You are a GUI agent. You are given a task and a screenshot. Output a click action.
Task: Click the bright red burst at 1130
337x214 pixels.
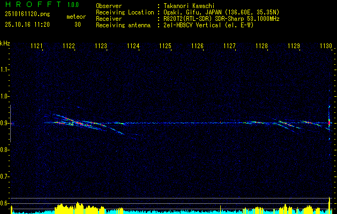click(x=329, y=123)
